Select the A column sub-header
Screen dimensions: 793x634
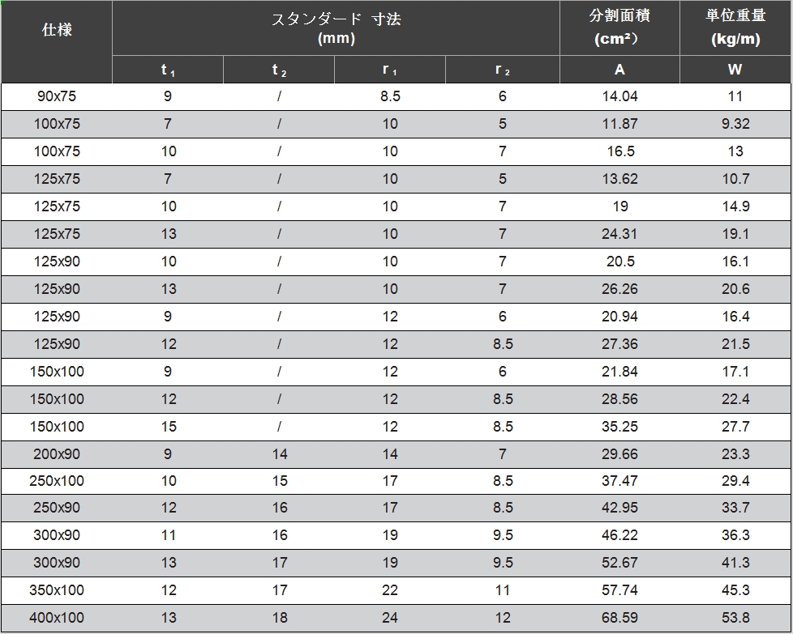[x=619, y=70]
